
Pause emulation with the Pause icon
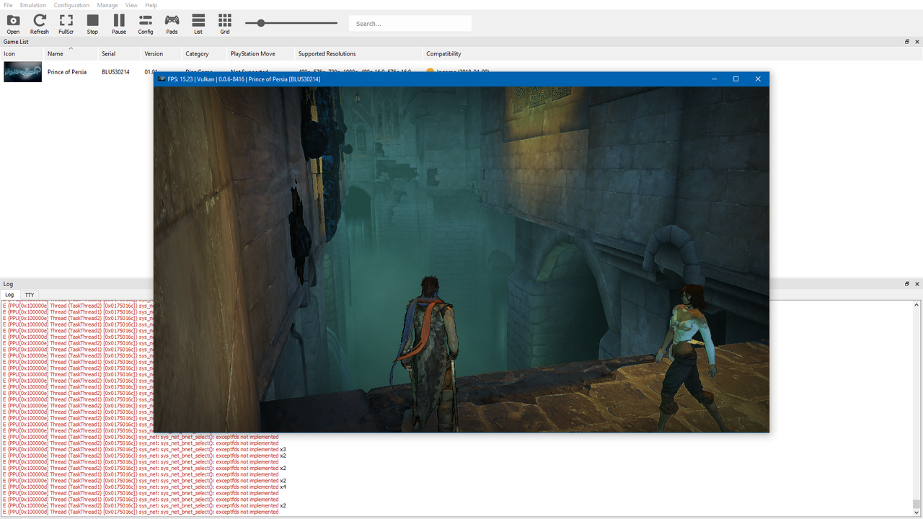pyautogui.click(x=119, y=24)
